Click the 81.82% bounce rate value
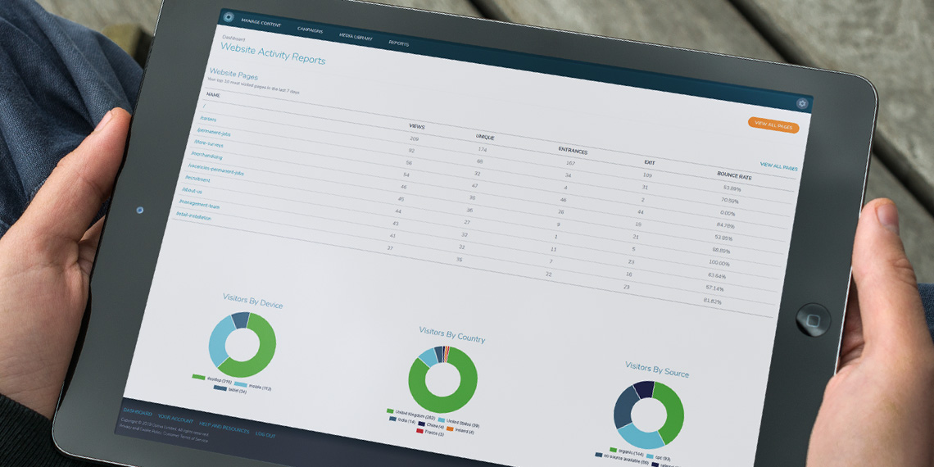This screenshot has width=934, height=467. [x=713, y=302]
